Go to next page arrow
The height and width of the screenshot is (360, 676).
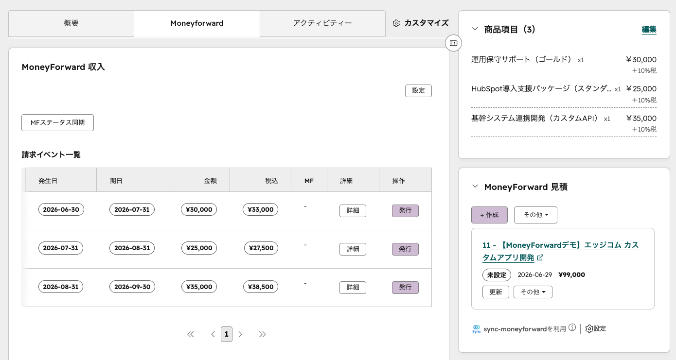click(x=240, y=334)
